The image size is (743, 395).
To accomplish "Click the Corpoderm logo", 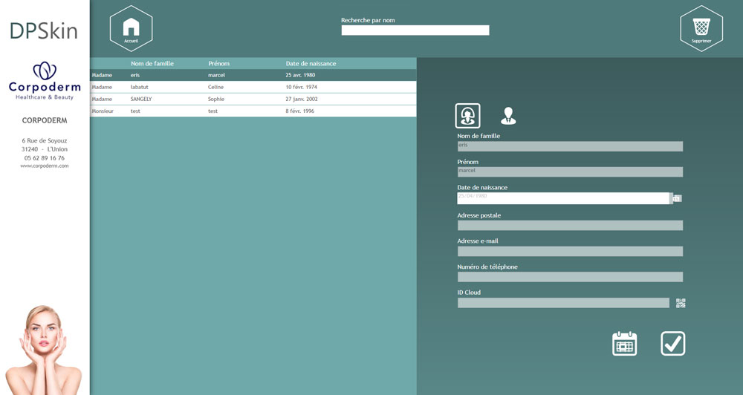I will point(45,80).
